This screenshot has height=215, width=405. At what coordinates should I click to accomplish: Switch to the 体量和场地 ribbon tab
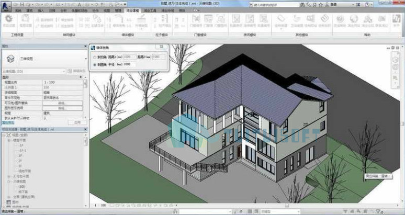[x=80, y=10]
